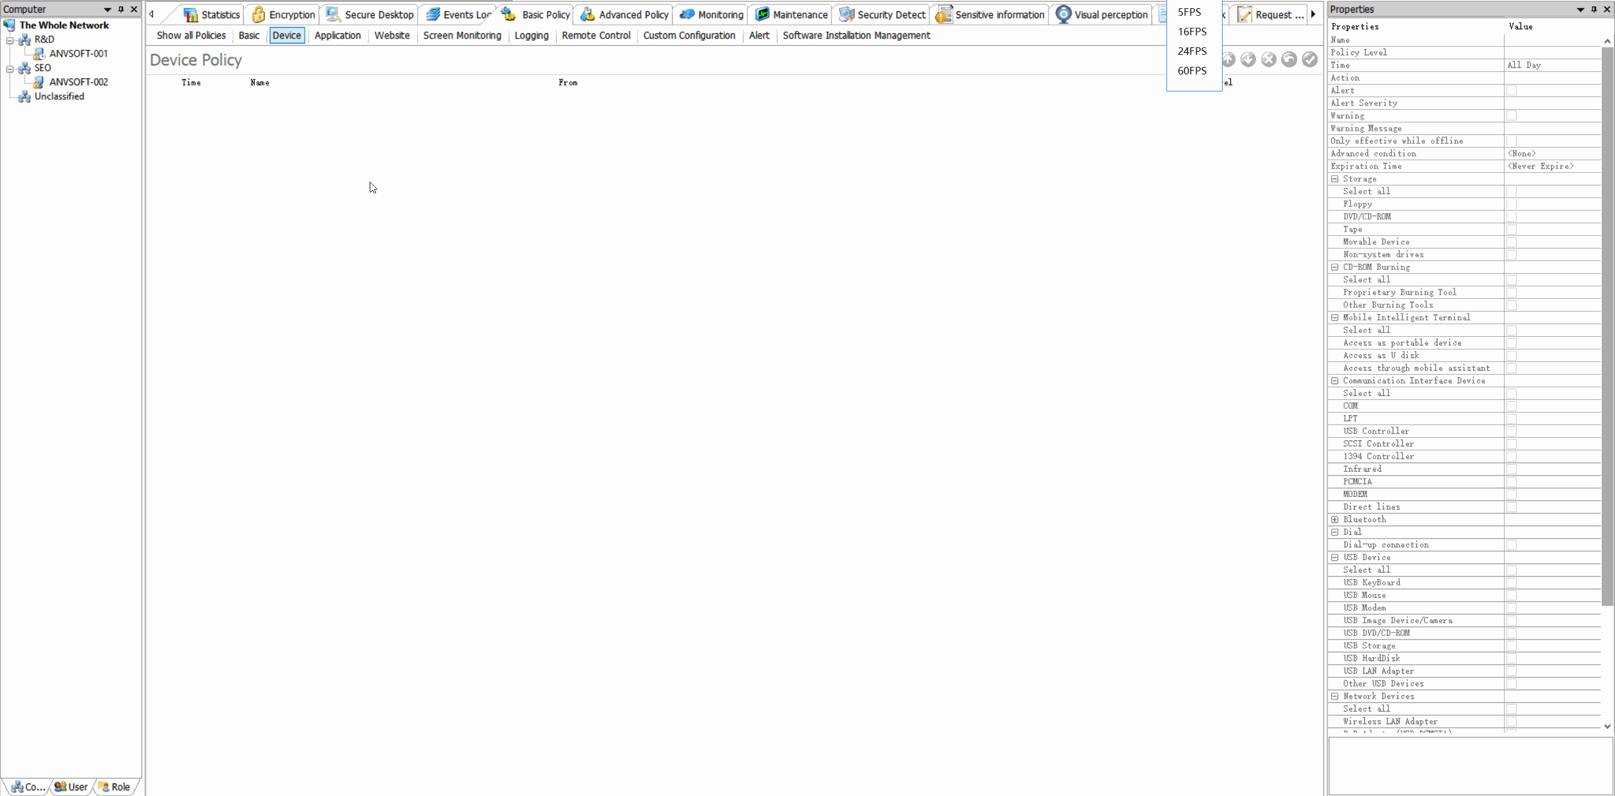The height and width of the screenshot is (796, 1615).
Task: Click the save policy checkmark icon
Action: (1310, 59)
